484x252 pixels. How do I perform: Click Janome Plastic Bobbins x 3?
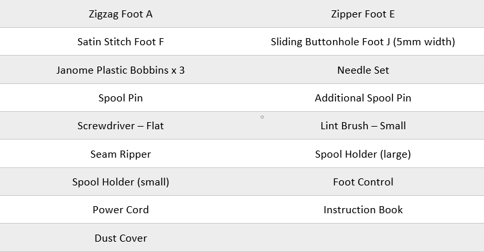click(x=121, y=70)
